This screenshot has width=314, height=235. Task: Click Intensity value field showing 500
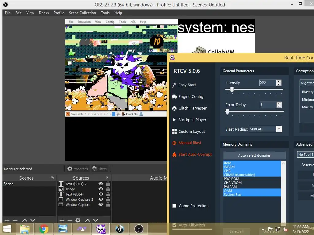coord(268,83)
